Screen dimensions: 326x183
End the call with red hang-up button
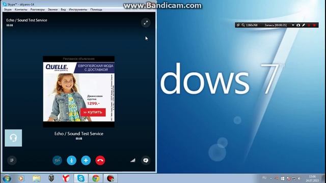point(100,161)
